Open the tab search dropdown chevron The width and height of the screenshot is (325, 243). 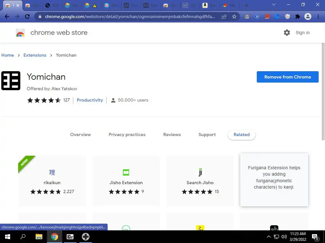tap(274, 4)
